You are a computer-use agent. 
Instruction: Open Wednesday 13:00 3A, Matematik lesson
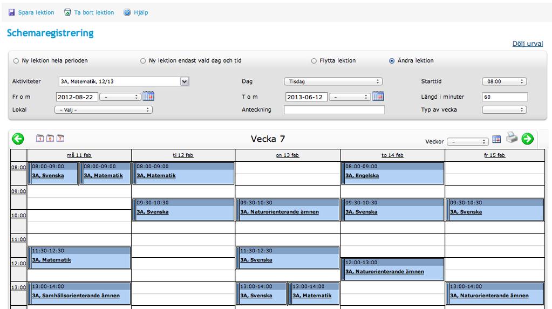click(314, 293)
